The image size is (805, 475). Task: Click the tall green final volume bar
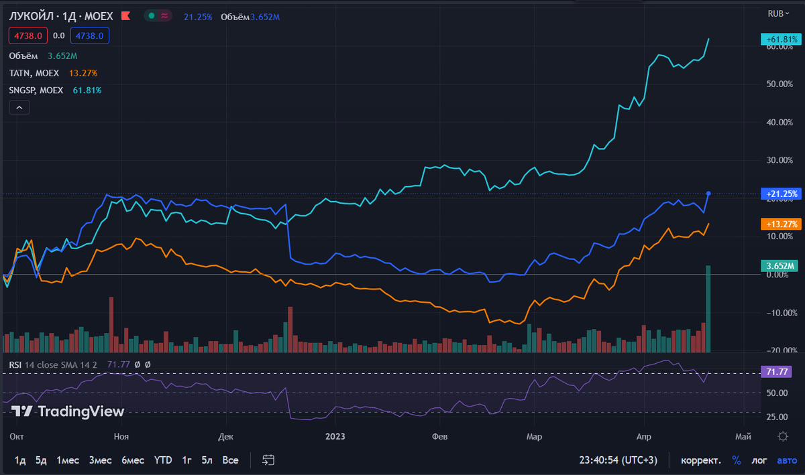(x=708, y=309)
